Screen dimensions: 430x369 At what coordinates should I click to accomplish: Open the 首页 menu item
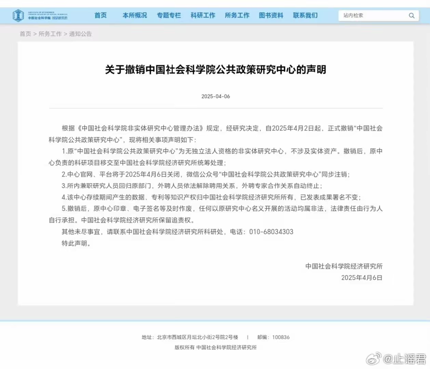[x=100, y=15]
